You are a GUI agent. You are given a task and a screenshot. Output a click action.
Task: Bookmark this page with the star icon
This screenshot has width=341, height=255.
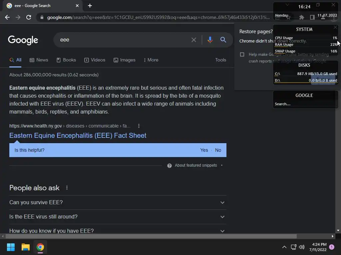(288, 17)
